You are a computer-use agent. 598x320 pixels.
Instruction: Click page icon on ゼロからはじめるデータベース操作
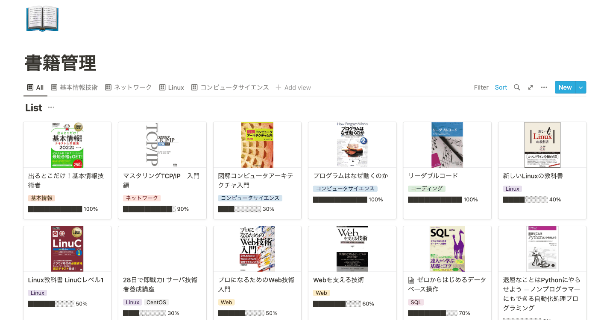411,280
